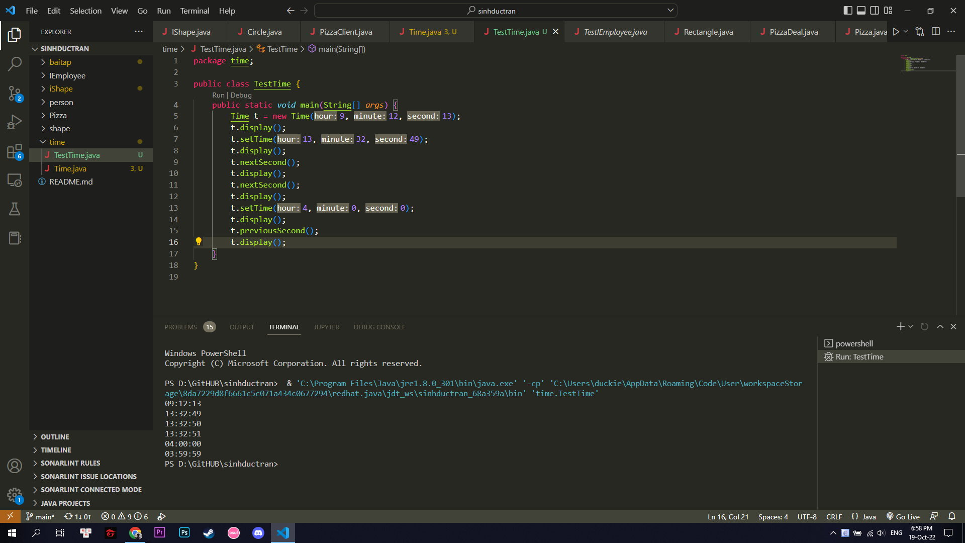Expand the OUTLINE section

[55, 437]
